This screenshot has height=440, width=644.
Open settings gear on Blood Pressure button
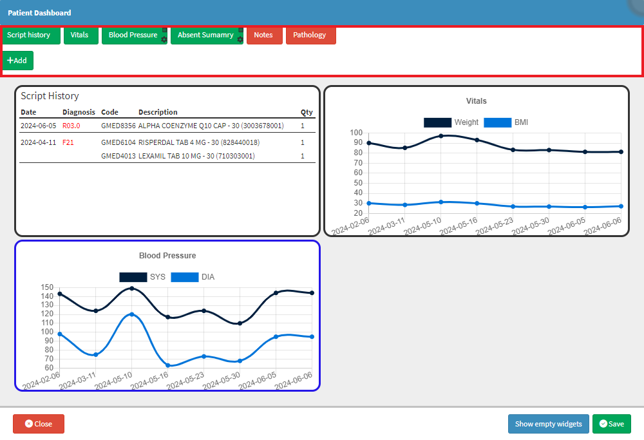(x=164, y=40)
